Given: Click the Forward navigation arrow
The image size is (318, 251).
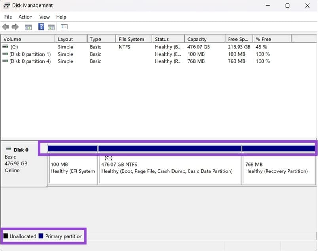Looking at the screenshot, I should click(x=15, y=27).
